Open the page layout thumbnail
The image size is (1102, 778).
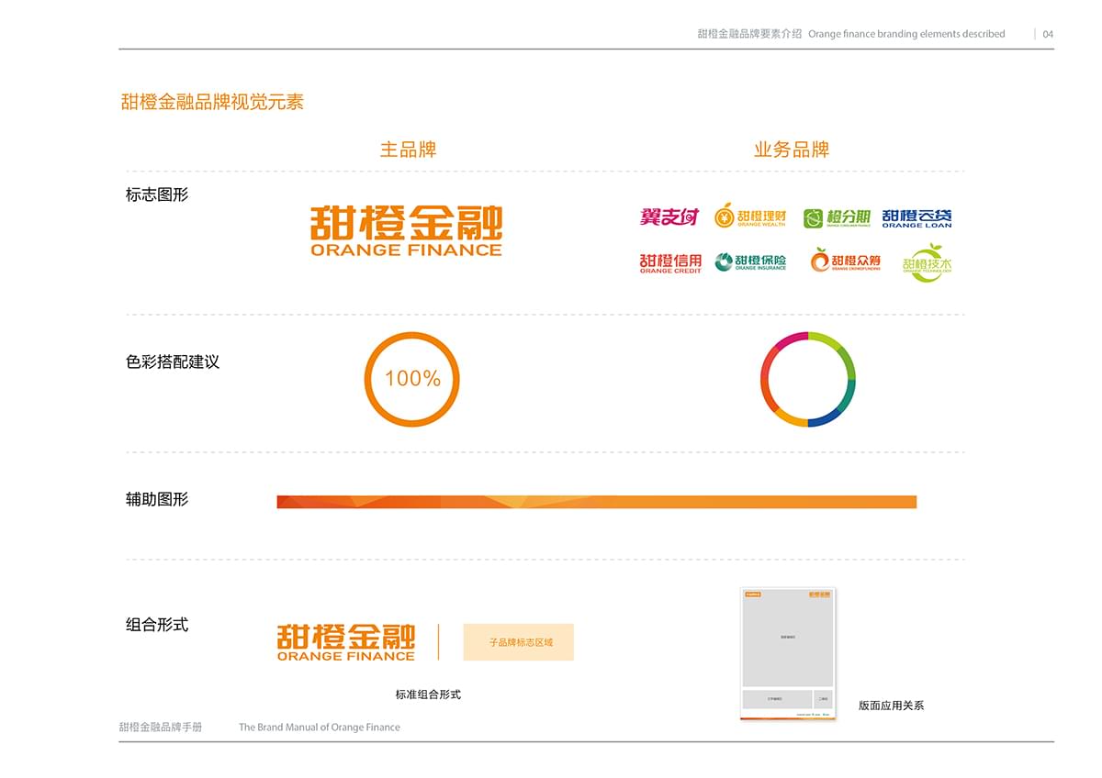788,653
